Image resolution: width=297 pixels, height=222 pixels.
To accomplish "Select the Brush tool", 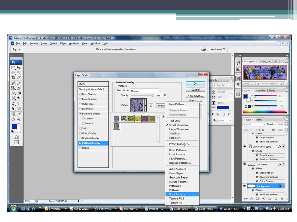I will (x=19, y=83).
